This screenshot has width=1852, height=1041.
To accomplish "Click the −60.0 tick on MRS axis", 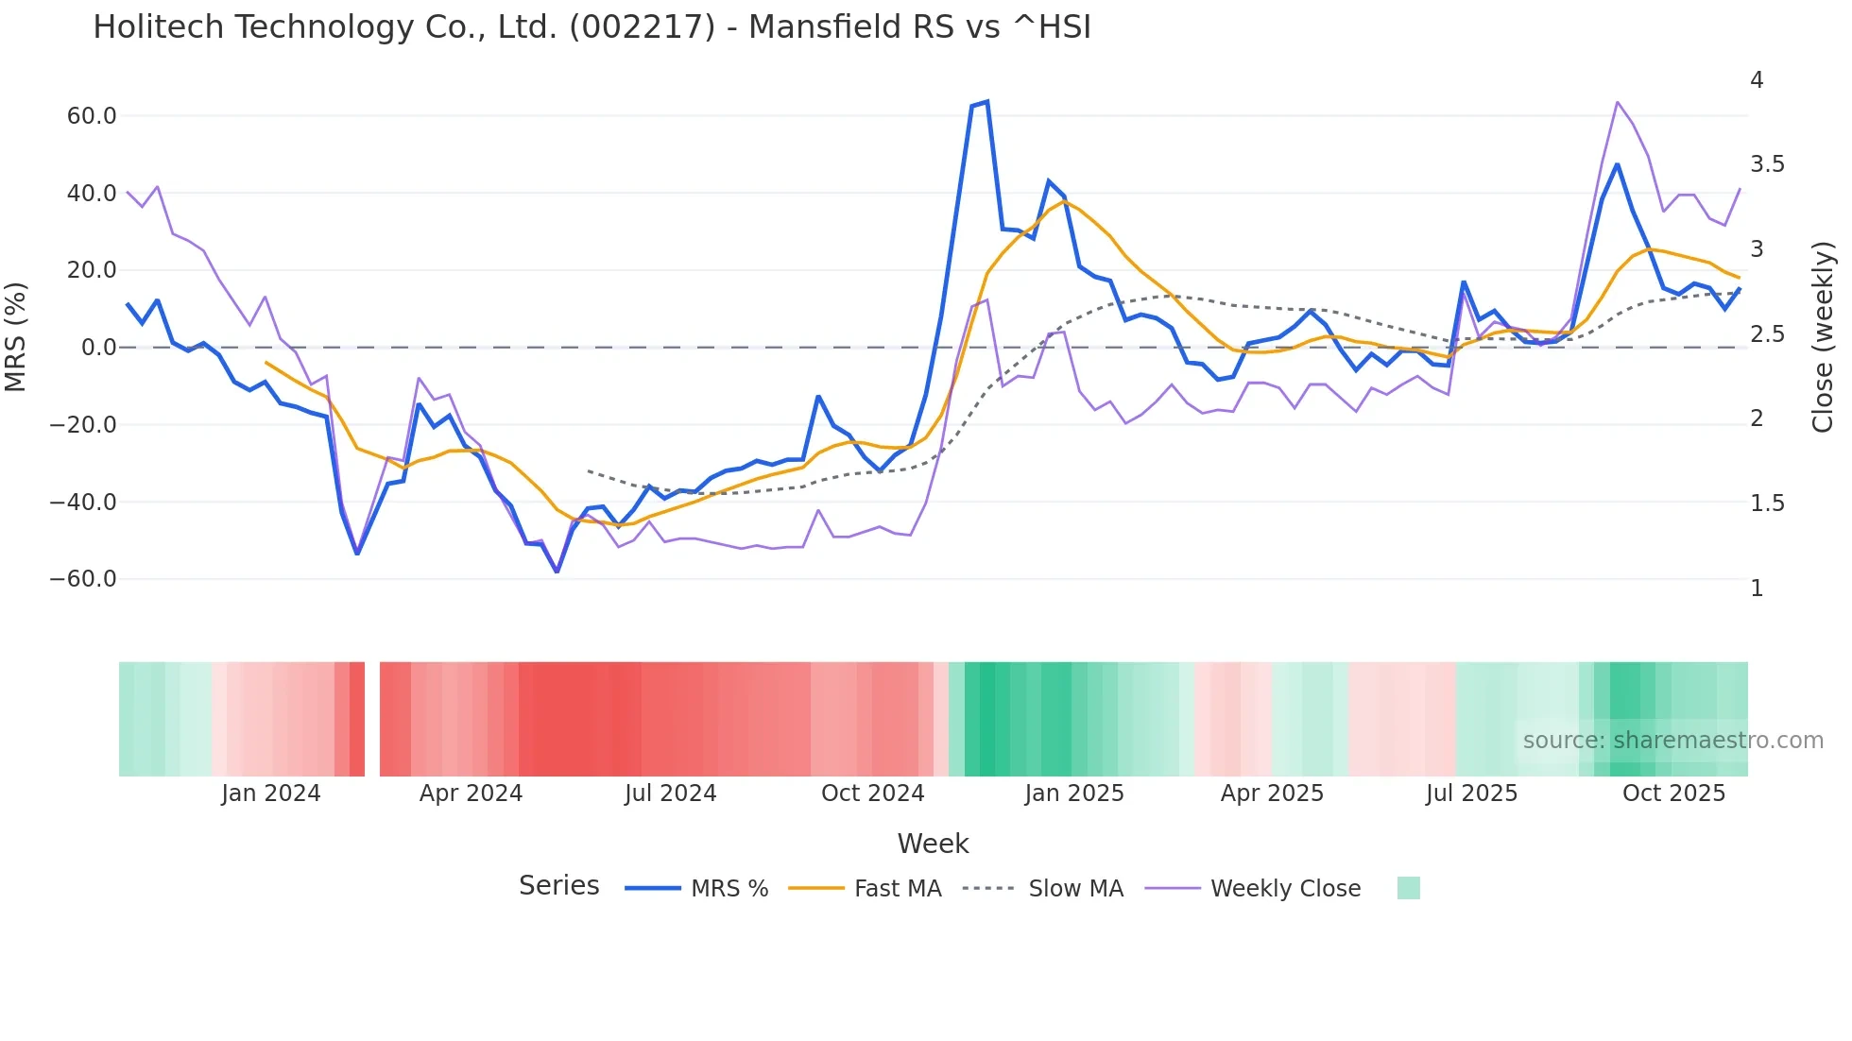I will (83, 579).
